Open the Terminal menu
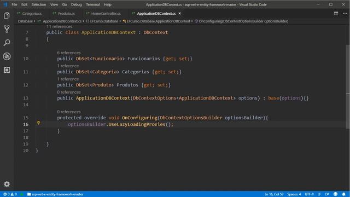Viewport: 350px width, 197px height. [x=93, y=4]
